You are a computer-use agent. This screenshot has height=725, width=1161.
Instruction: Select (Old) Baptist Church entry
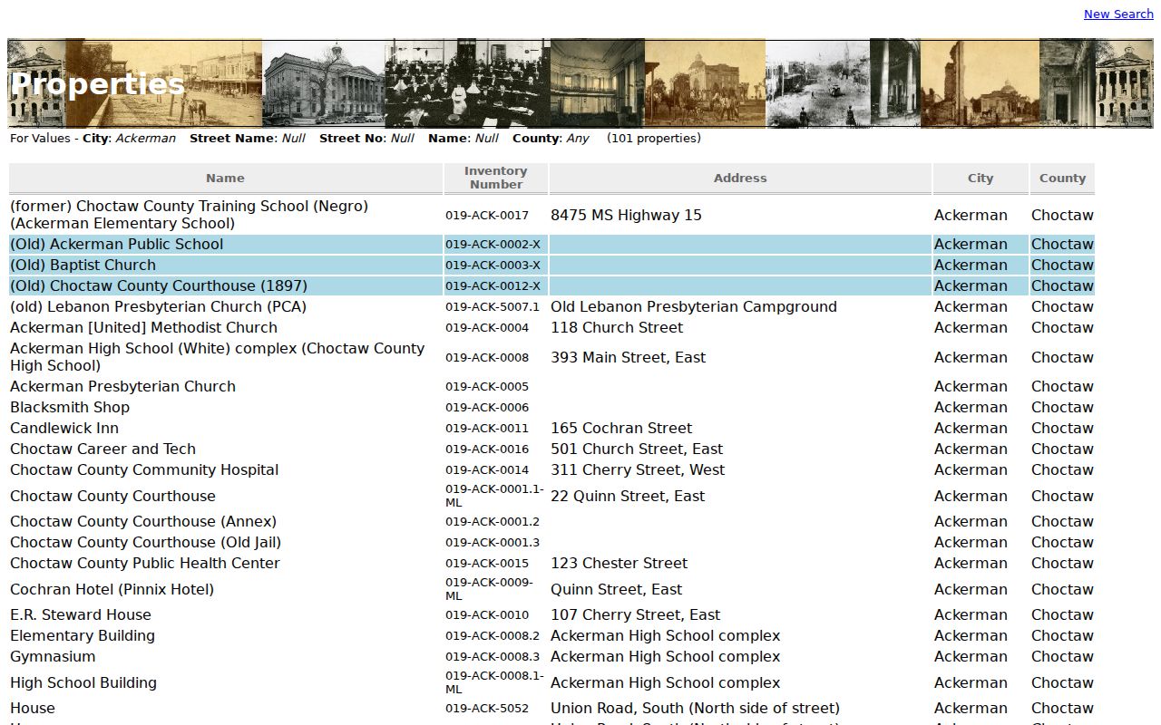point(83,265)
